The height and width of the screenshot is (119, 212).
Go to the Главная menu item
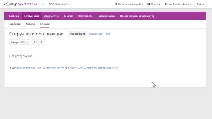14,16
